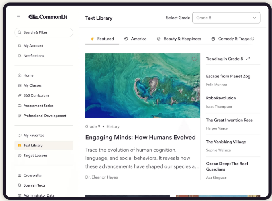Click author name Ava Kingston
The height and width of the screenshot is (201, 272).
pyautogui.click(x=217, y=177)
